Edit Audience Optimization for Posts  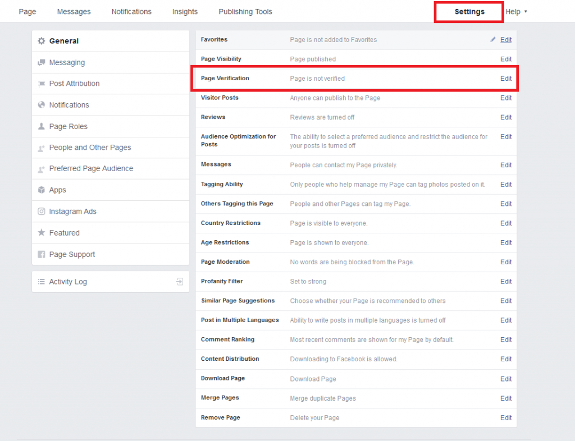(506, 137)
